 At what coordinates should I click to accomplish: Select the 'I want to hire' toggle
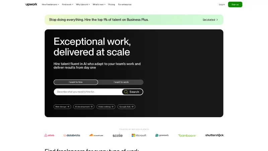(76, 82)
